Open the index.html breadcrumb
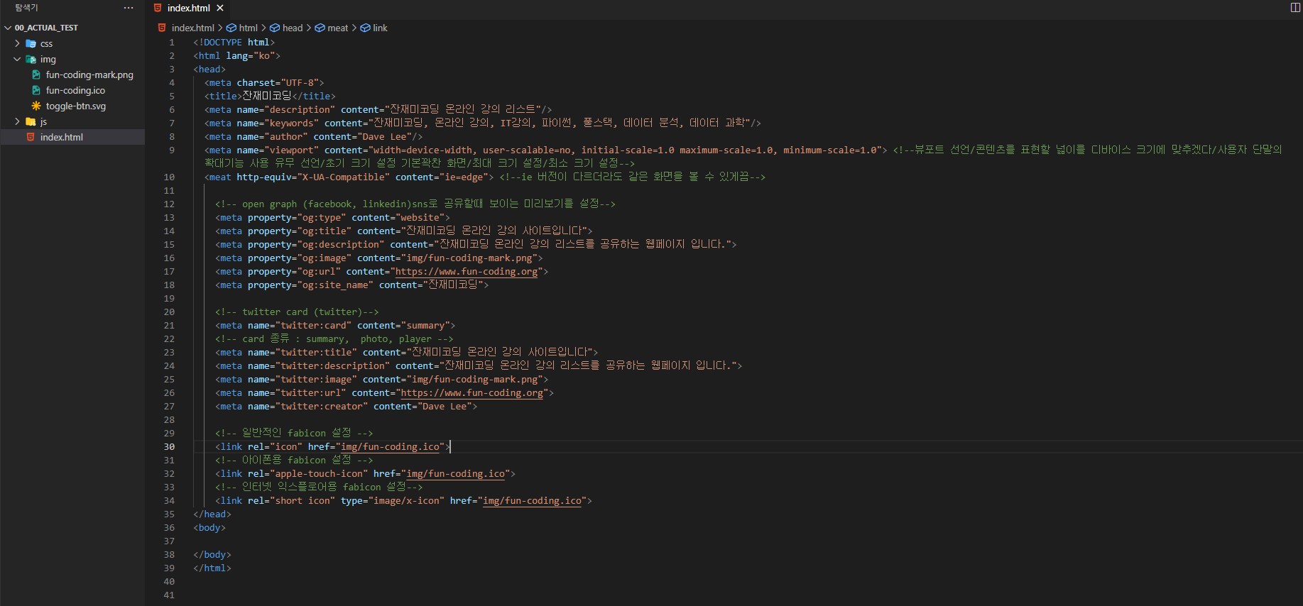Viewport: 1303px width, 606px height. coord(193,28)
